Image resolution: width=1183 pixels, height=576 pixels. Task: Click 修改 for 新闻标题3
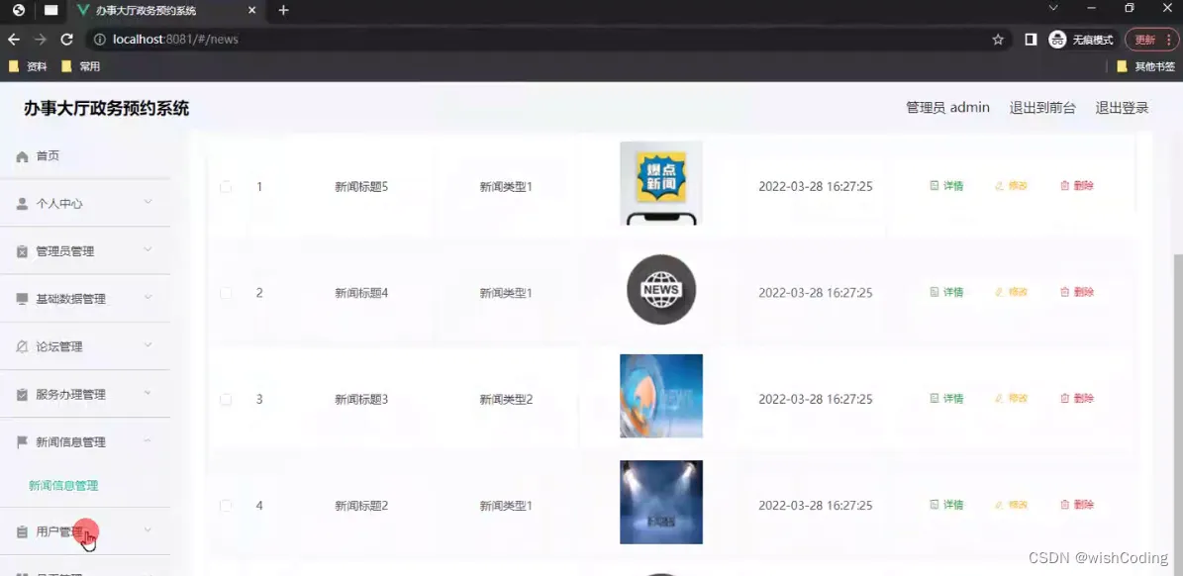[1012, 398]
